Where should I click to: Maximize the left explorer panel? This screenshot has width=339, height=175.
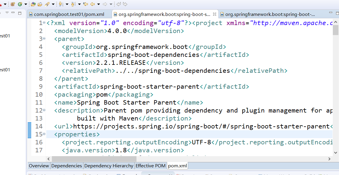20,13
